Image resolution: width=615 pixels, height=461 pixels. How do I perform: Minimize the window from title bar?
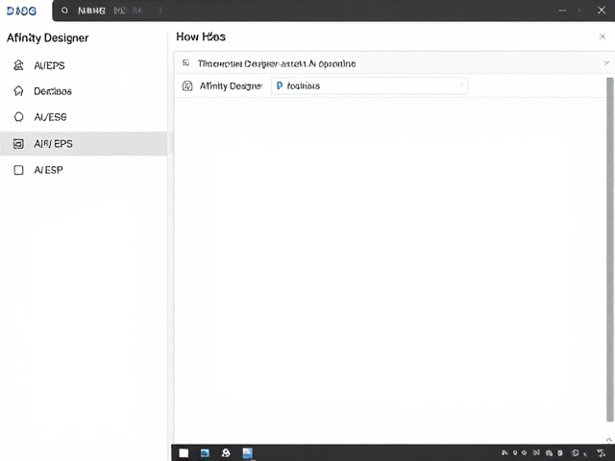pos(562,11)
